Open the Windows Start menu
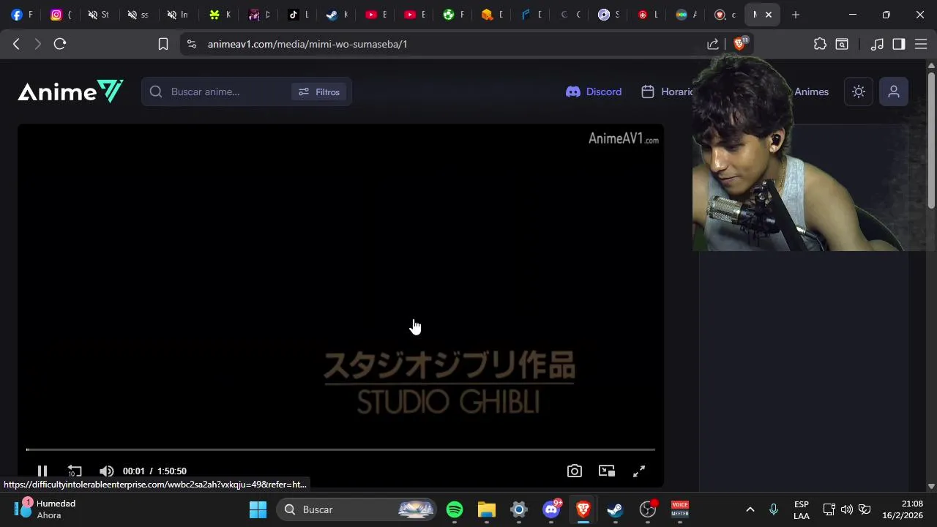 (258, 509)
